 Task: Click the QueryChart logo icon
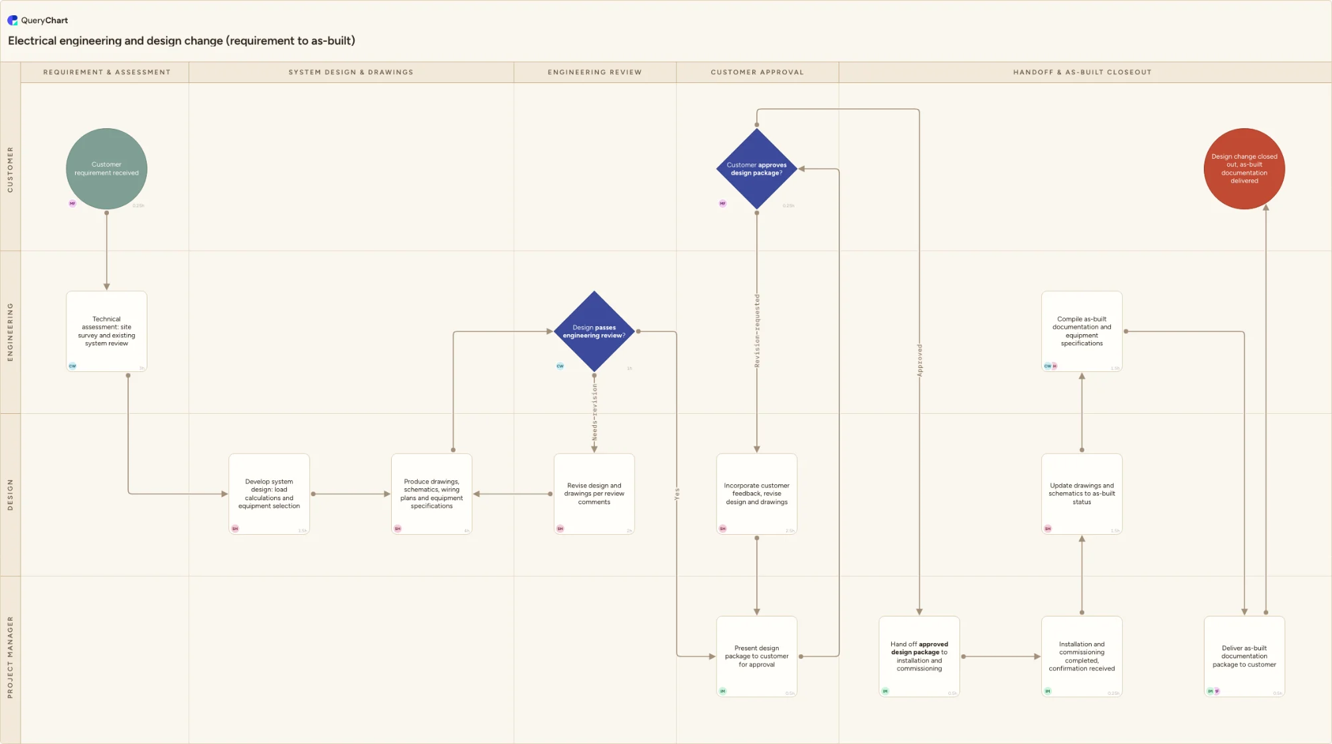click(13, 21)
